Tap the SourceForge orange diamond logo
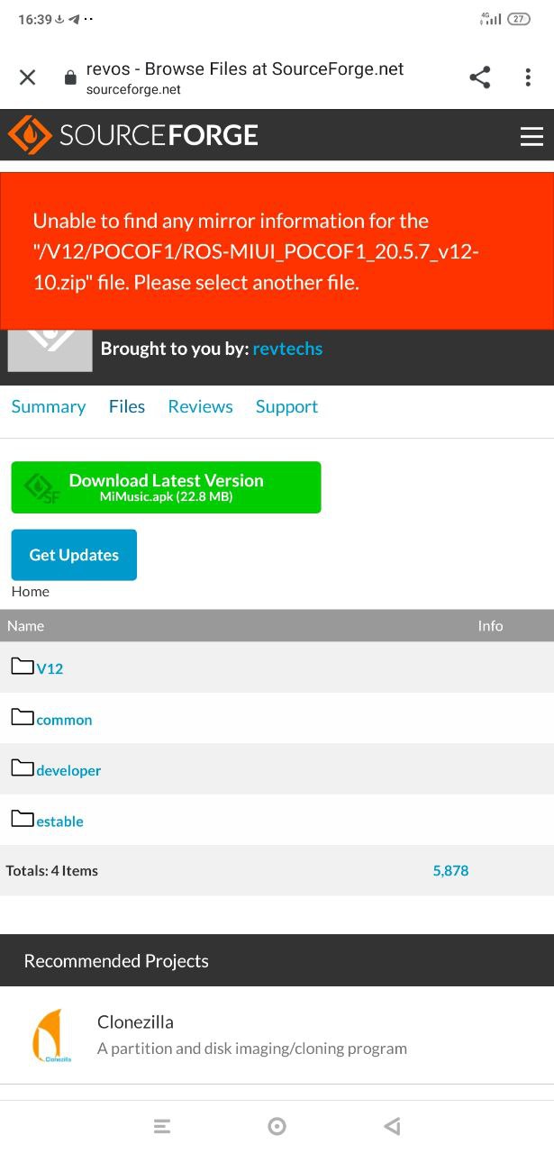This screenshot has width=554, height=1153. point(30,135)
